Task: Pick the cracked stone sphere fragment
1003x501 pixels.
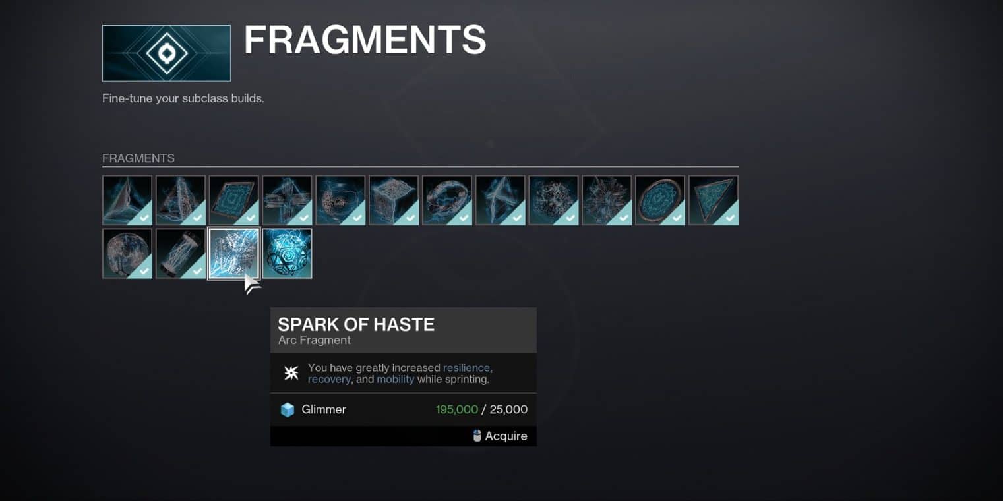Action: pos(127,254)
